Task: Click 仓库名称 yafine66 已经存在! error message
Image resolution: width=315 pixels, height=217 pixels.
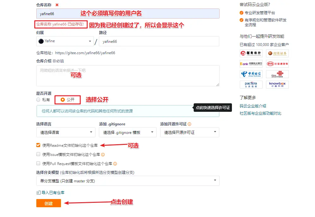Action: pos(60,24)
